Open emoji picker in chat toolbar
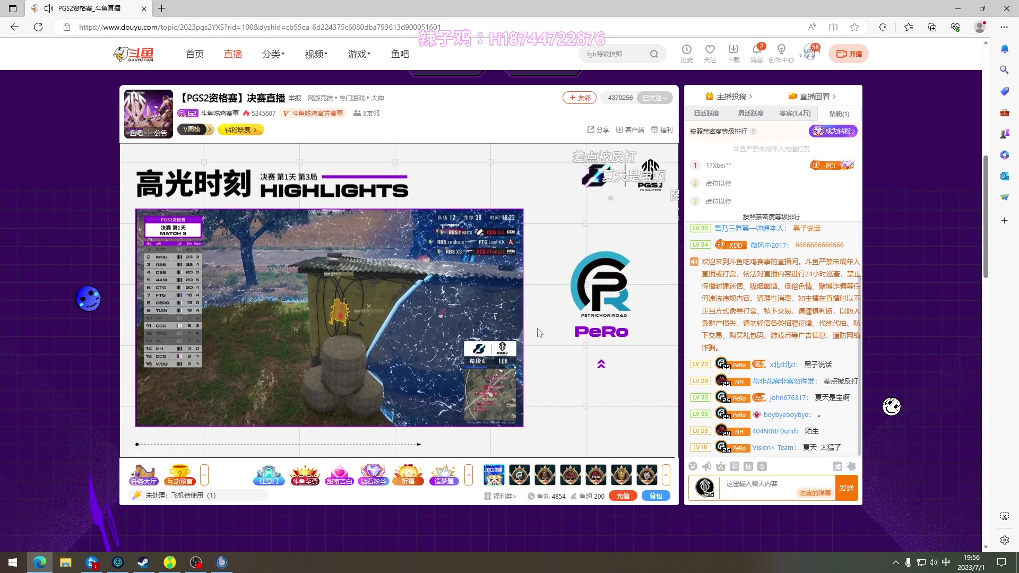The height and width of the screenshot is (573, 1019). pyautogui.click(x=693, y=466)
